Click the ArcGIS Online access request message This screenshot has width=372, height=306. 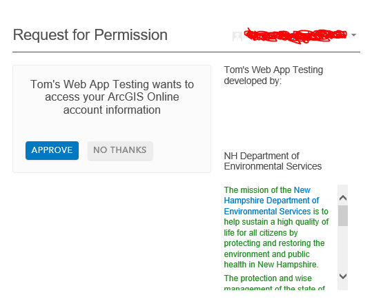(x=112, y=97)
